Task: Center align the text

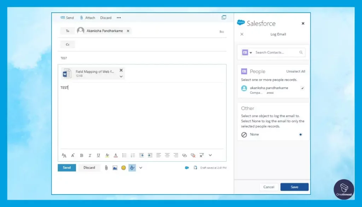Action: pyautogui.click(x=167, y=155)
